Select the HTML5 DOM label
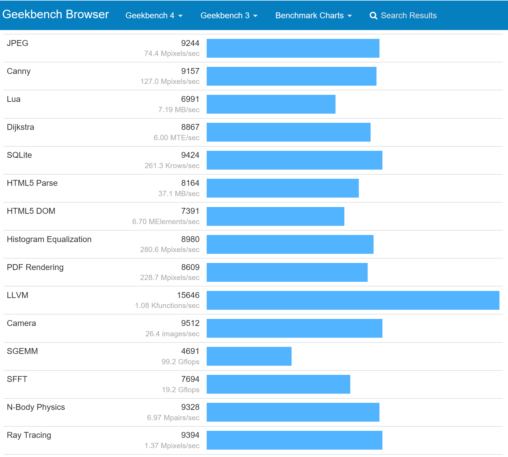The image size is (508, 457). (x=31, y=211)
